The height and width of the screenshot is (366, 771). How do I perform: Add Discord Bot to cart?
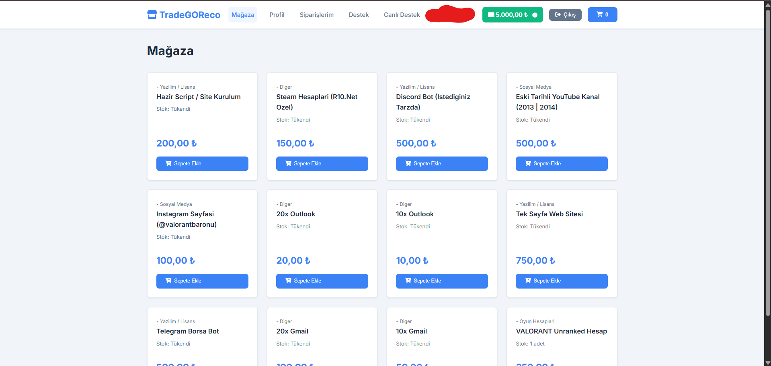(x=442, y=164)
